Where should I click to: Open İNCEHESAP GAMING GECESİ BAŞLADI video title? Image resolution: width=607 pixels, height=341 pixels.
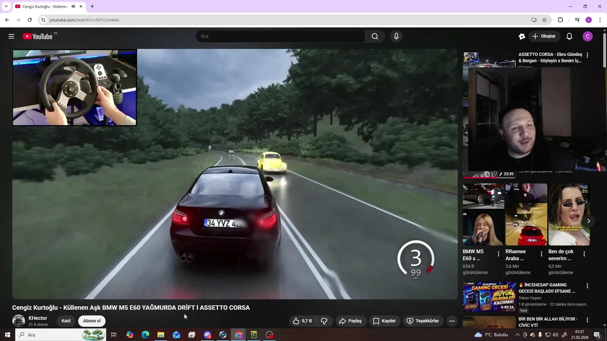547,288
